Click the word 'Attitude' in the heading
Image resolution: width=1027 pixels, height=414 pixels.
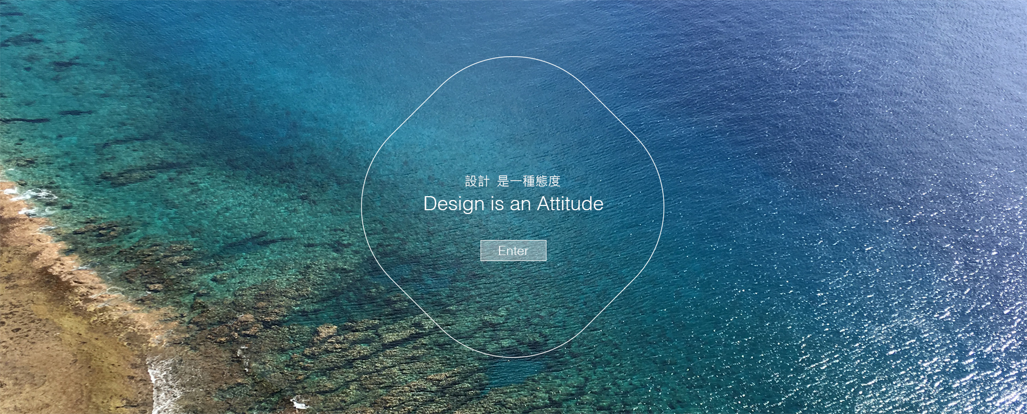[x=570, y=203]
